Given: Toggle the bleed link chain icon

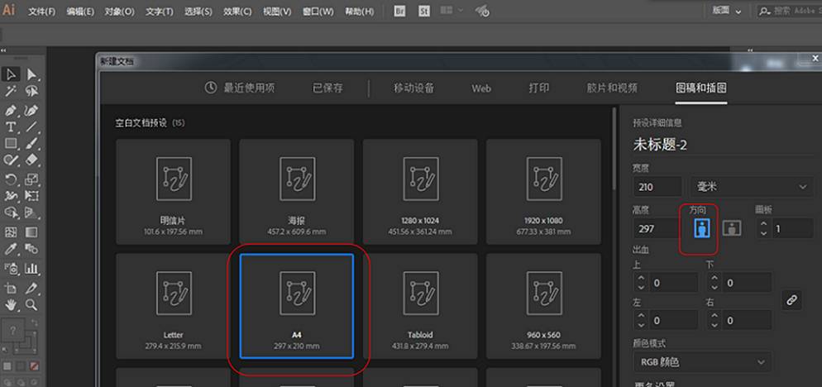Looking at the screenshot, I should point(791,300).
